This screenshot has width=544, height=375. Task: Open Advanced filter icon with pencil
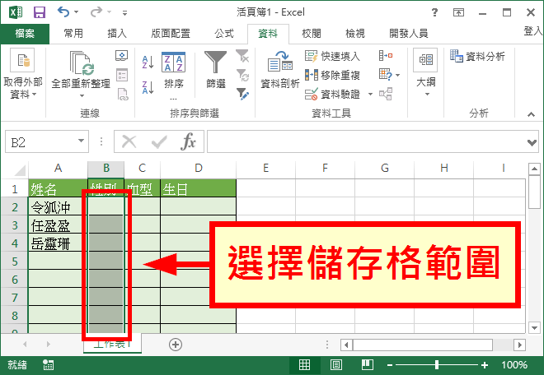pos(242,94)
